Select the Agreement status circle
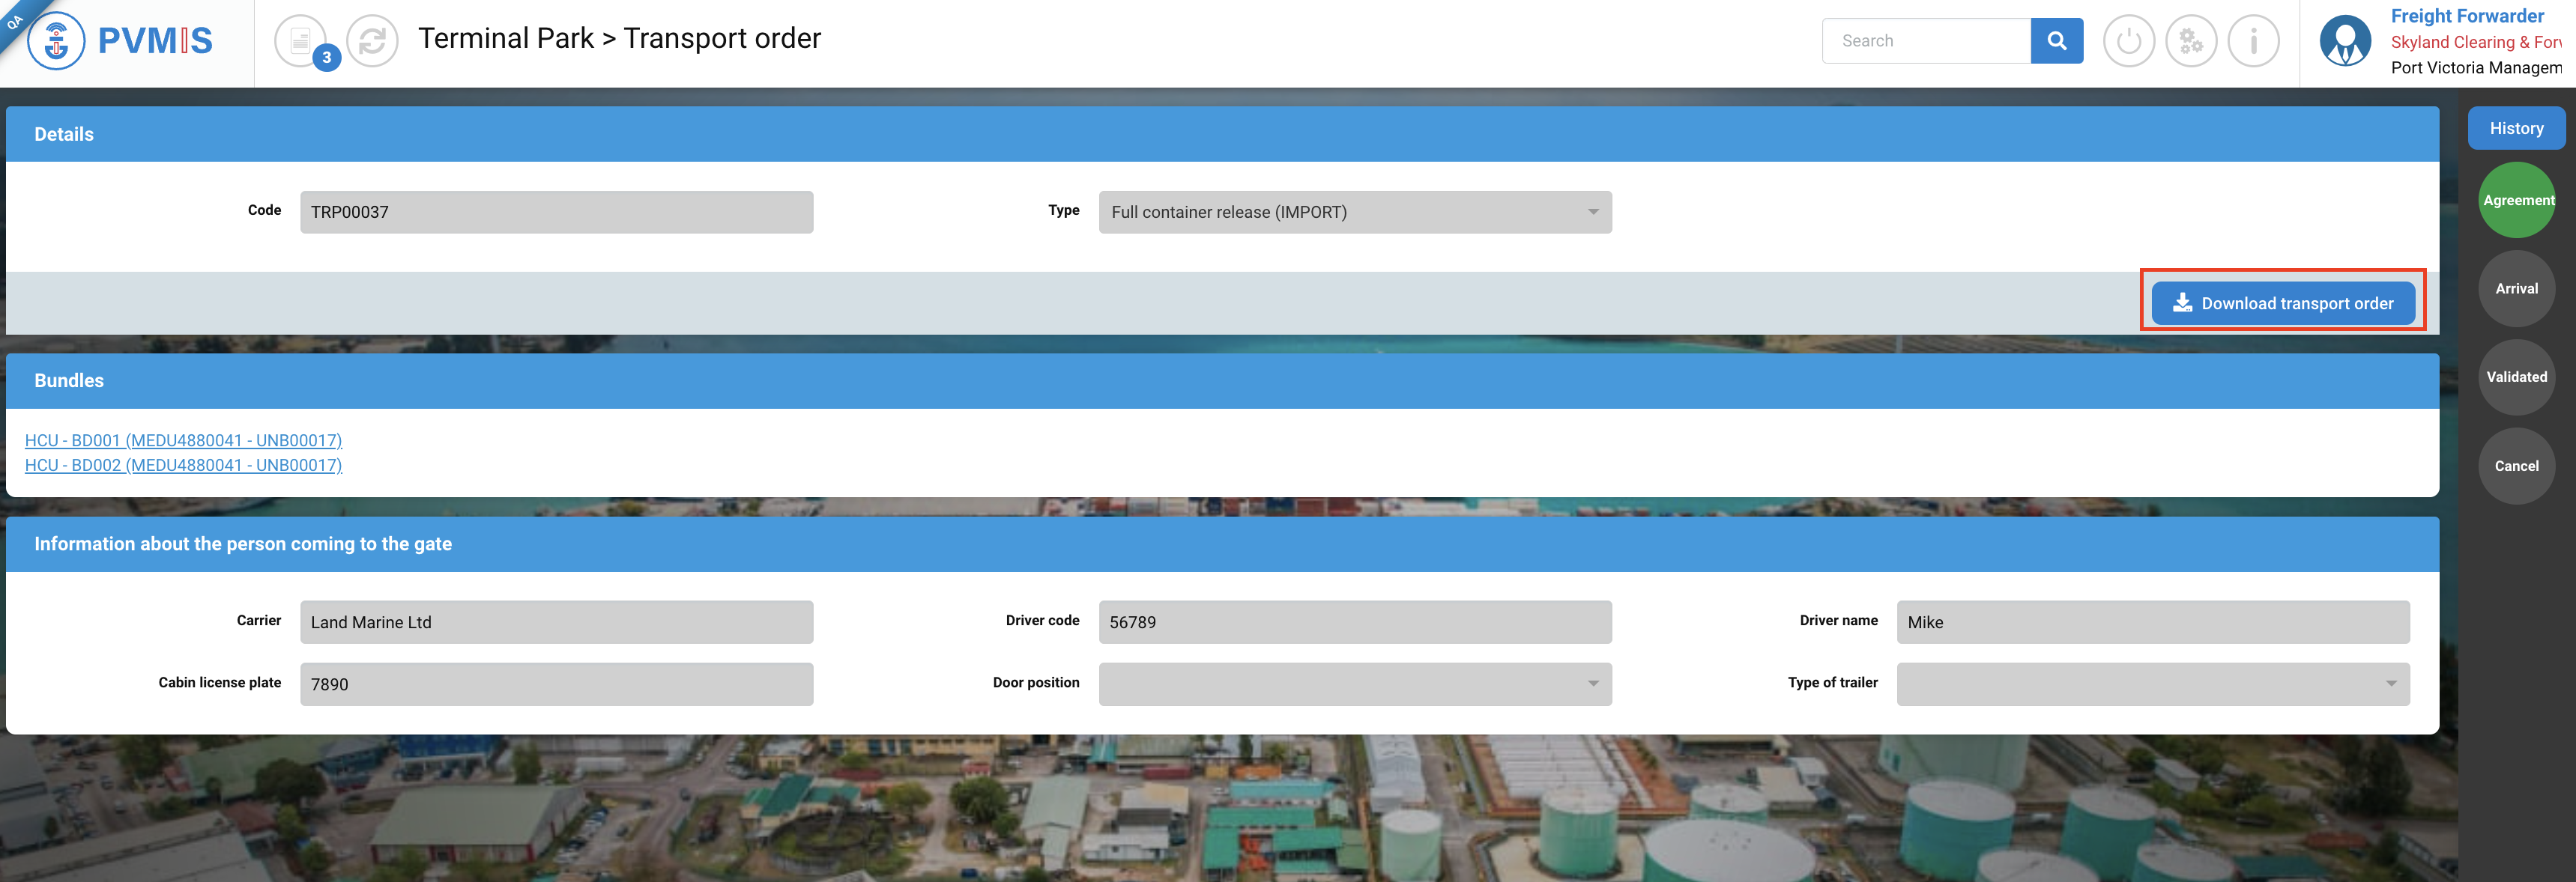The height and width of the screenshot is (882, 2576). (x=2516, y=200)
